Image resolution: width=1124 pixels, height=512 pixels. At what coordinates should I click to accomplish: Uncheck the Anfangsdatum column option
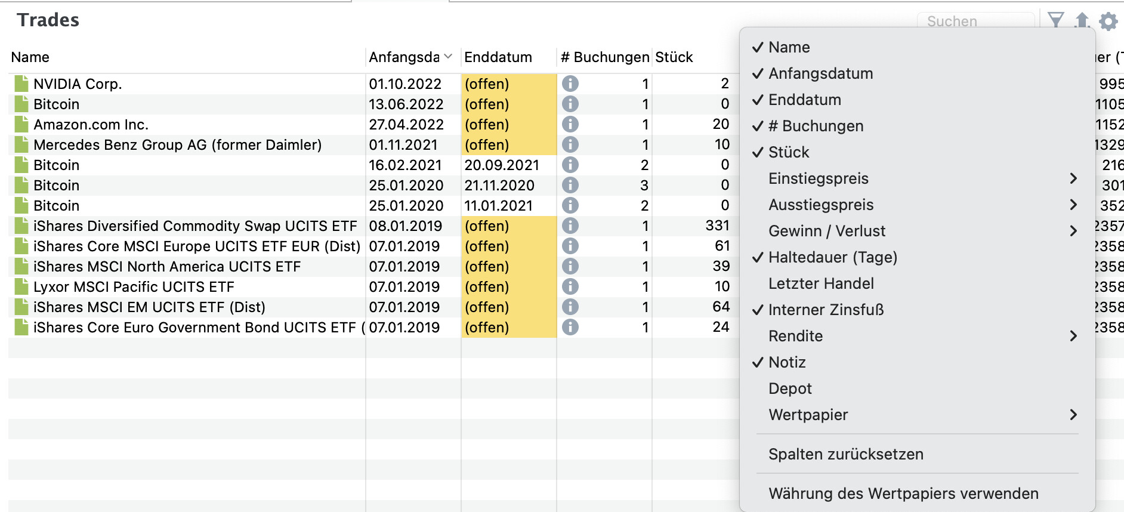[917, 73]
